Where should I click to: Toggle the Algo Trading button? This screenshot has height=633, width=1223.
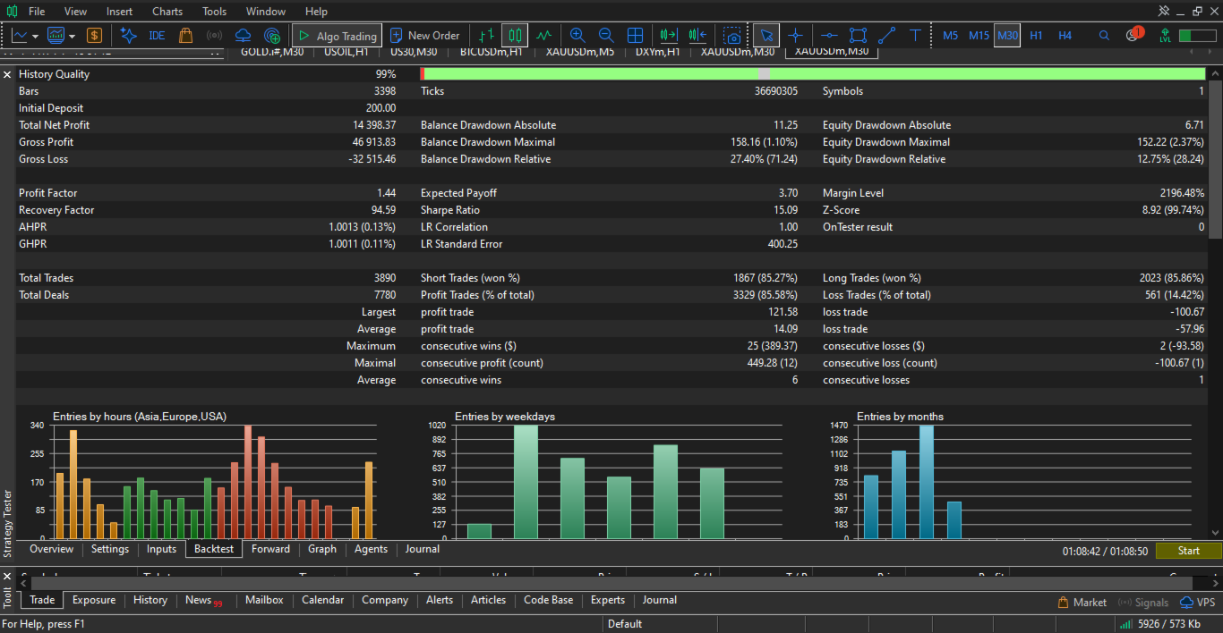[338, 36]
